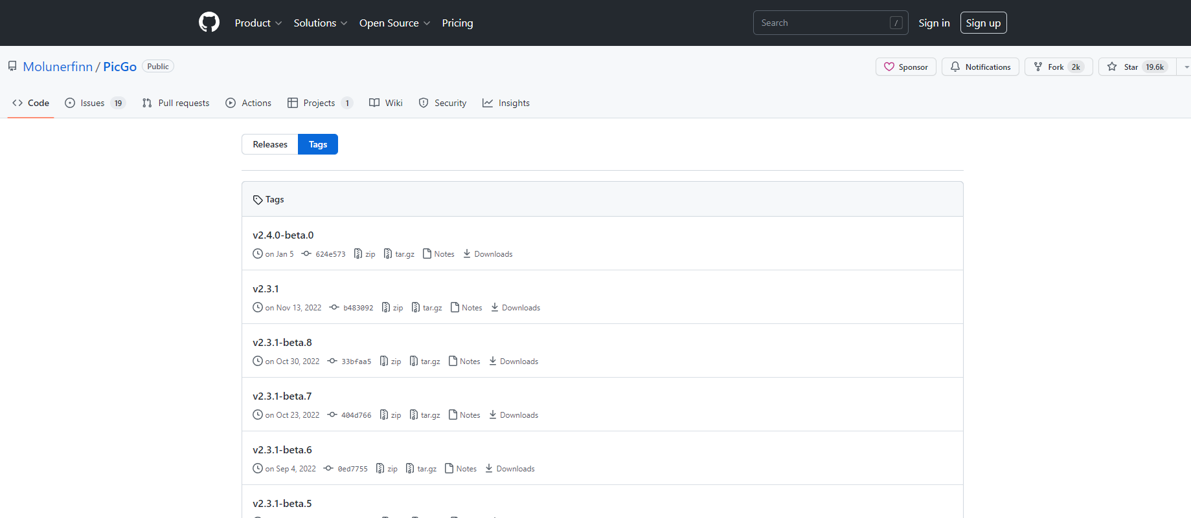This screenshot has height=518, width=1191.
Task: Expand the Open Source menu
Action: 394,23
